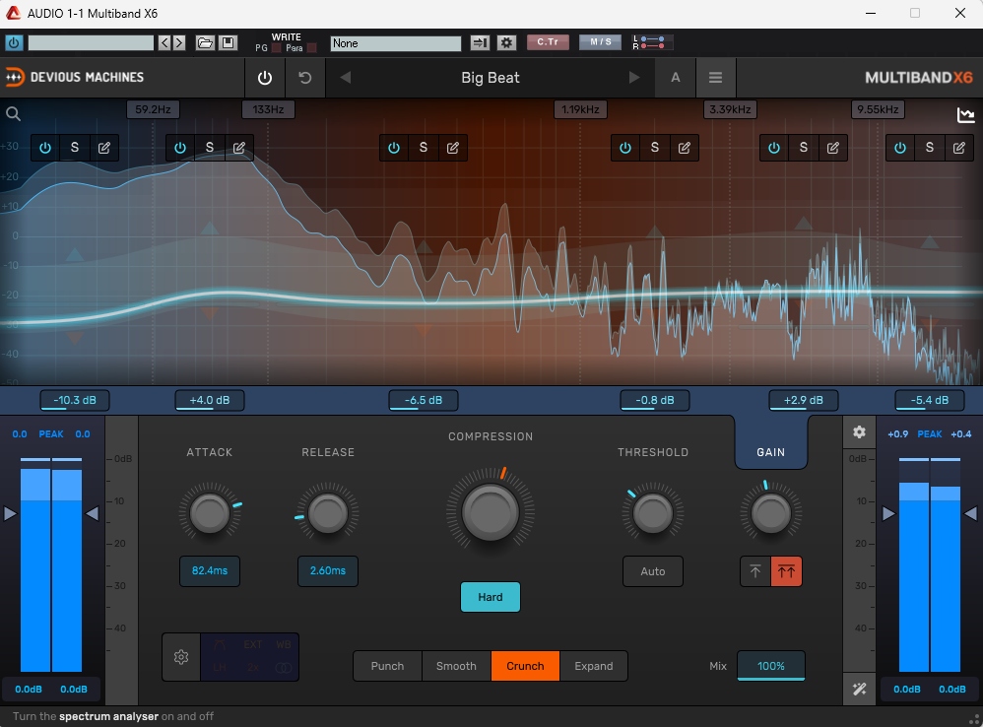Click the Threshold knob
Image resolution: width=983 pixels, height=727 pixels.
coord(653,513)
